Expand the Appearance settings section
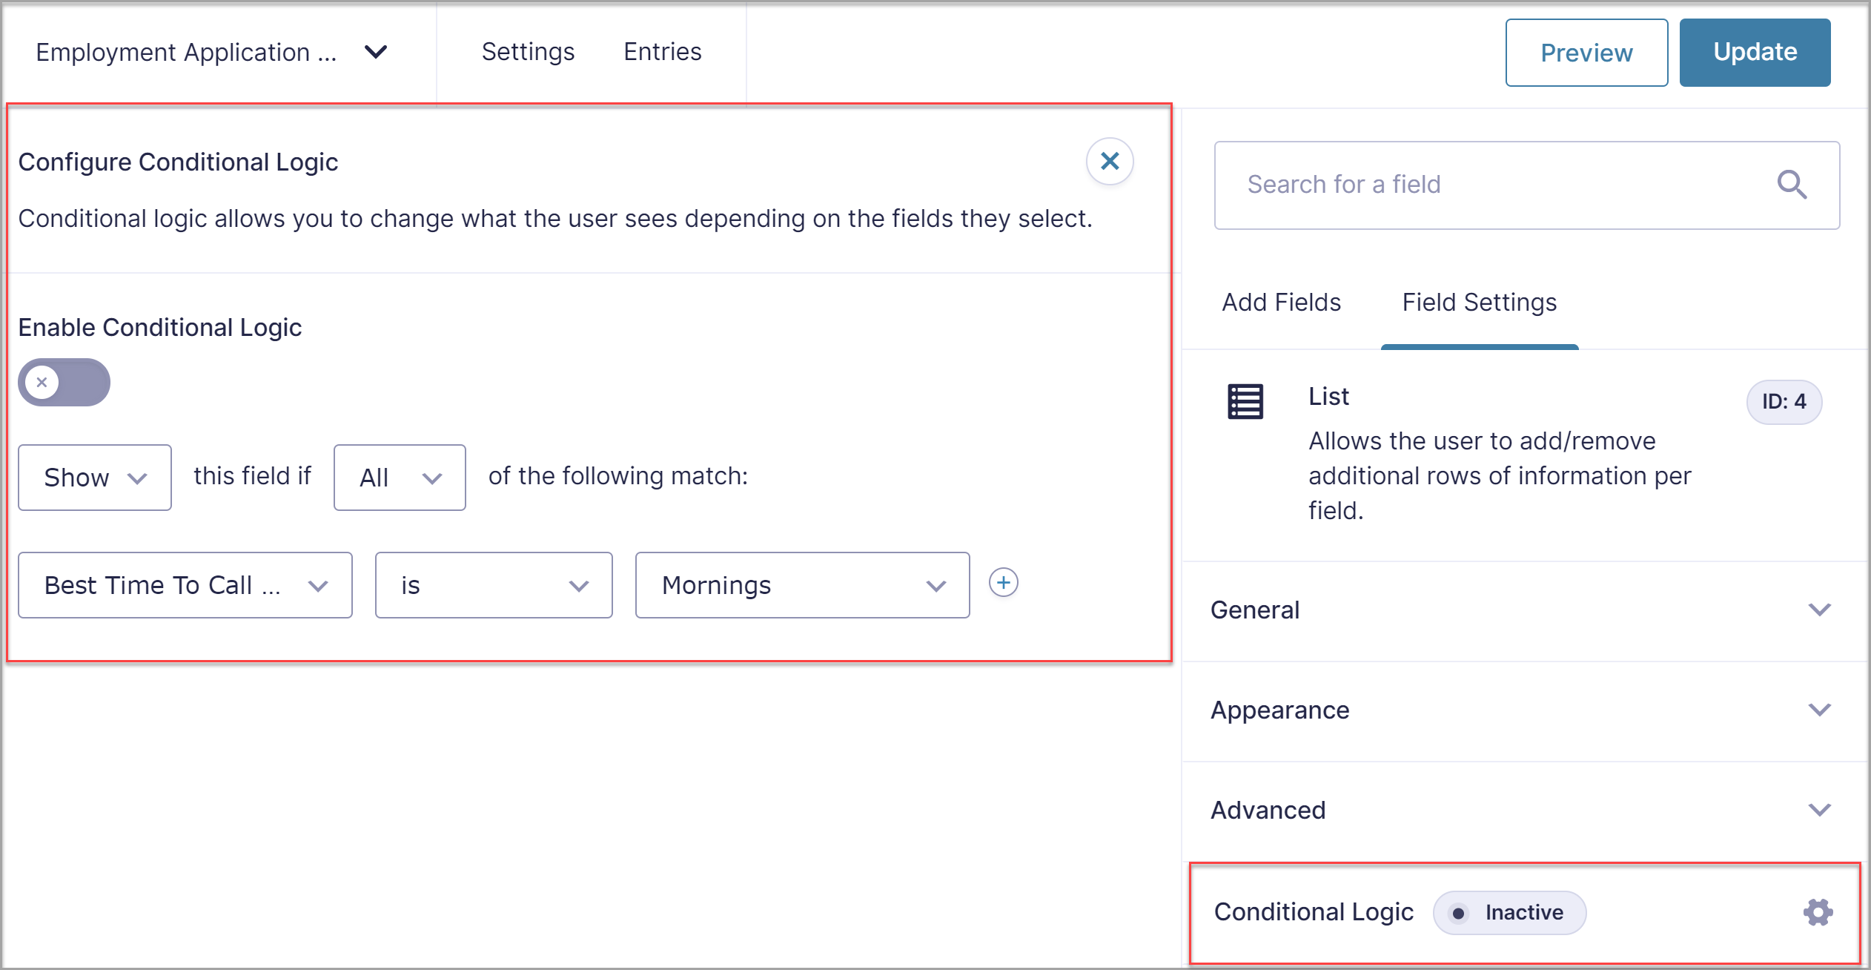 (x=1524, y=710)
